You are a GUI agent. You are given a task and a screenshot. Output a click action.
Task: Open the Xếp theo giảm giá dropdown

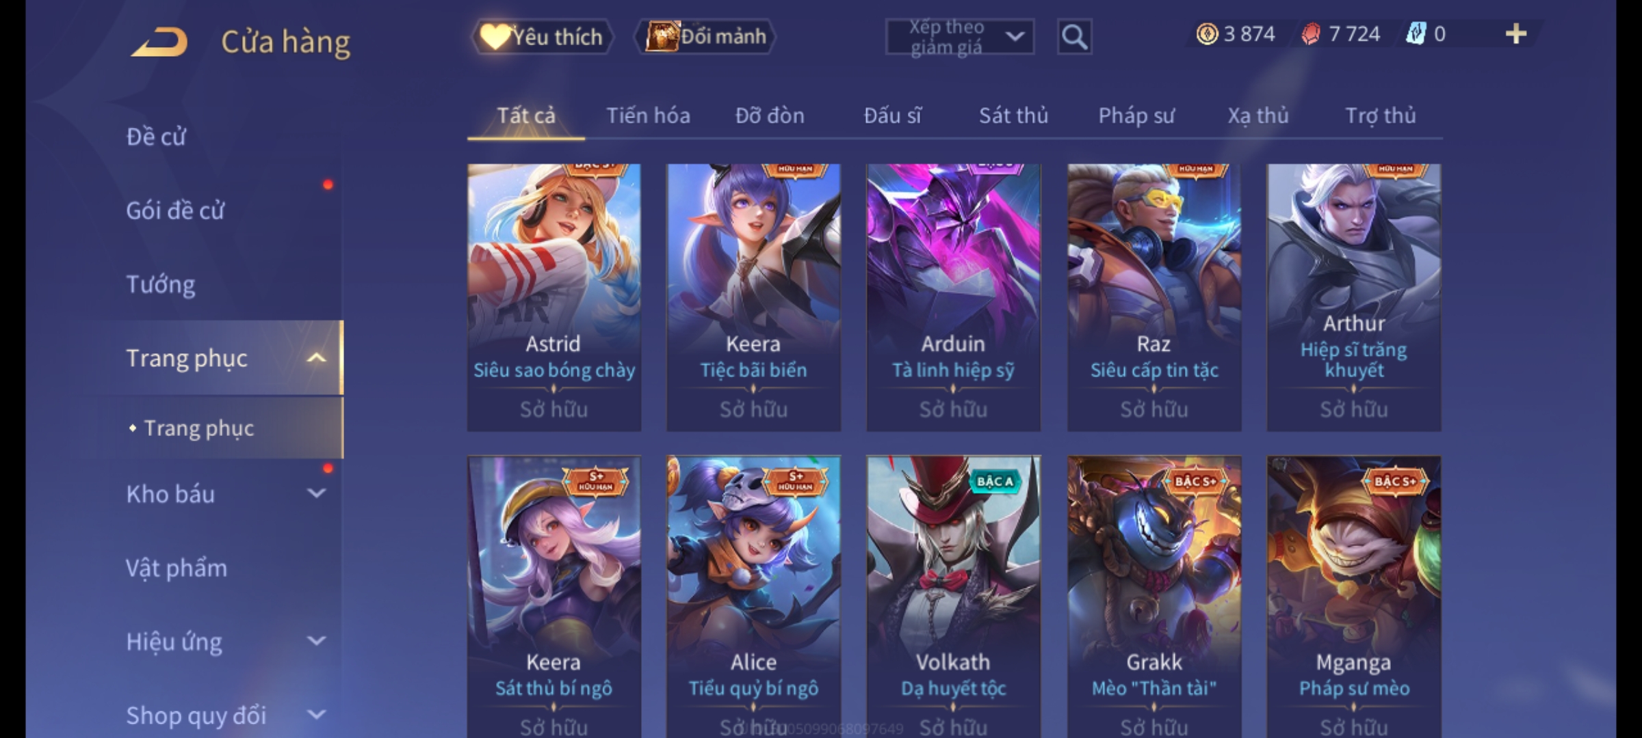(959, 37)
